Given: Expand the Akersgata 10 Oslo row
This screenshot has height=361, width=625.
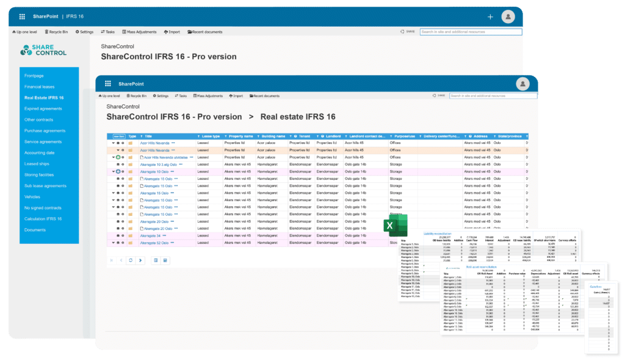Looking at the screenshot, I should 113,172.
